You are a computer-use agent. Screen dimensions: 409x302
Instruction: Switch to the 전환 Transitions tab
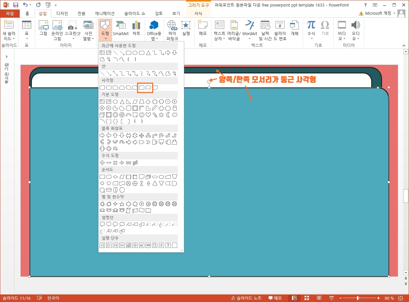click(x=82, y=13)
